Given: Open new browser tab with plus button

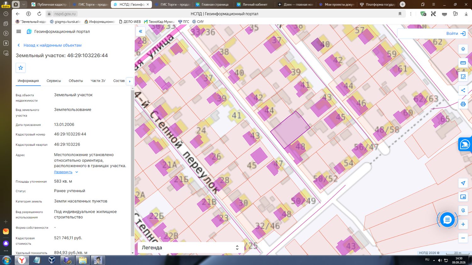Looking at the screenshot, I should click(402, 4).
